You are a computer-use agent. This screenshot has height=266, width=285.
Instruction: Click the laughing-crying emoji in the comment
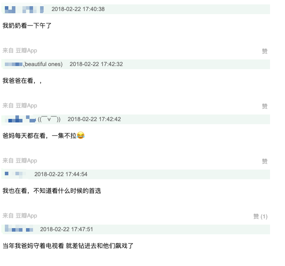click(81, 135)
